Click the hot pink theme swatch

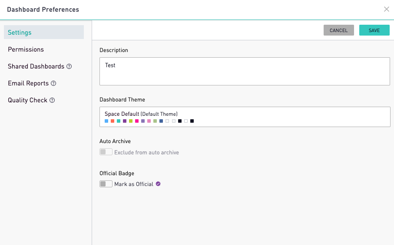137,121
